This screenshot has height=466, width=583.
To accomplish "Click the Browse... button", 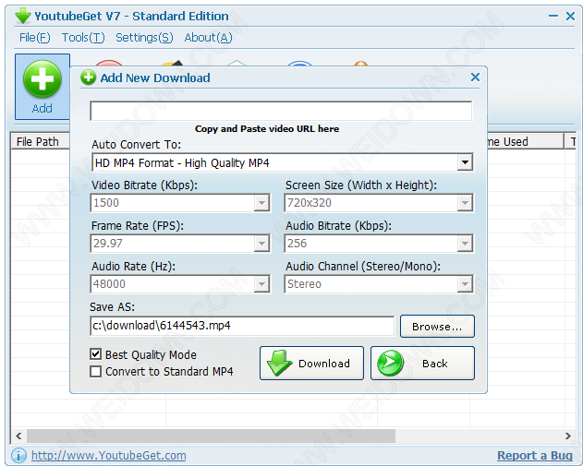I will [437, 327].
